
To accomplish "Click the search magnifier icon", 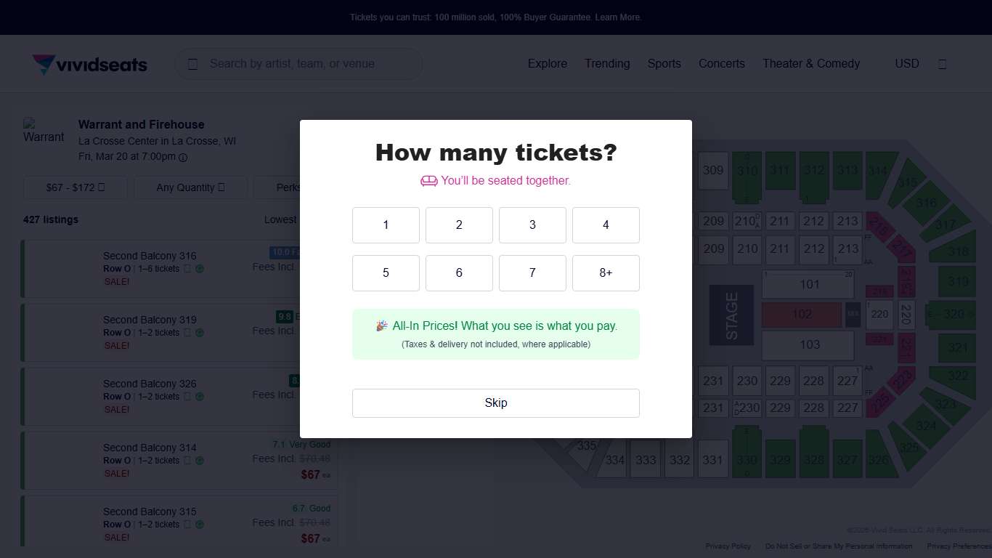I will tap(192, 64).
